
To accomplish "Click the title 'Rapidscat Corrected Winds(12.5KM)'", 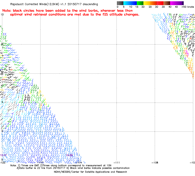I will point(35,4).
